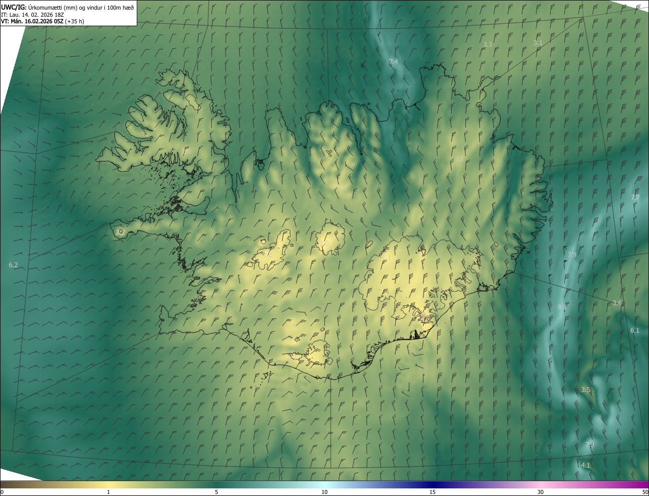Click the colour scale tick labelled 10
Image resolution: width=649 pixels, height=496 pixels.
(324, 492)
